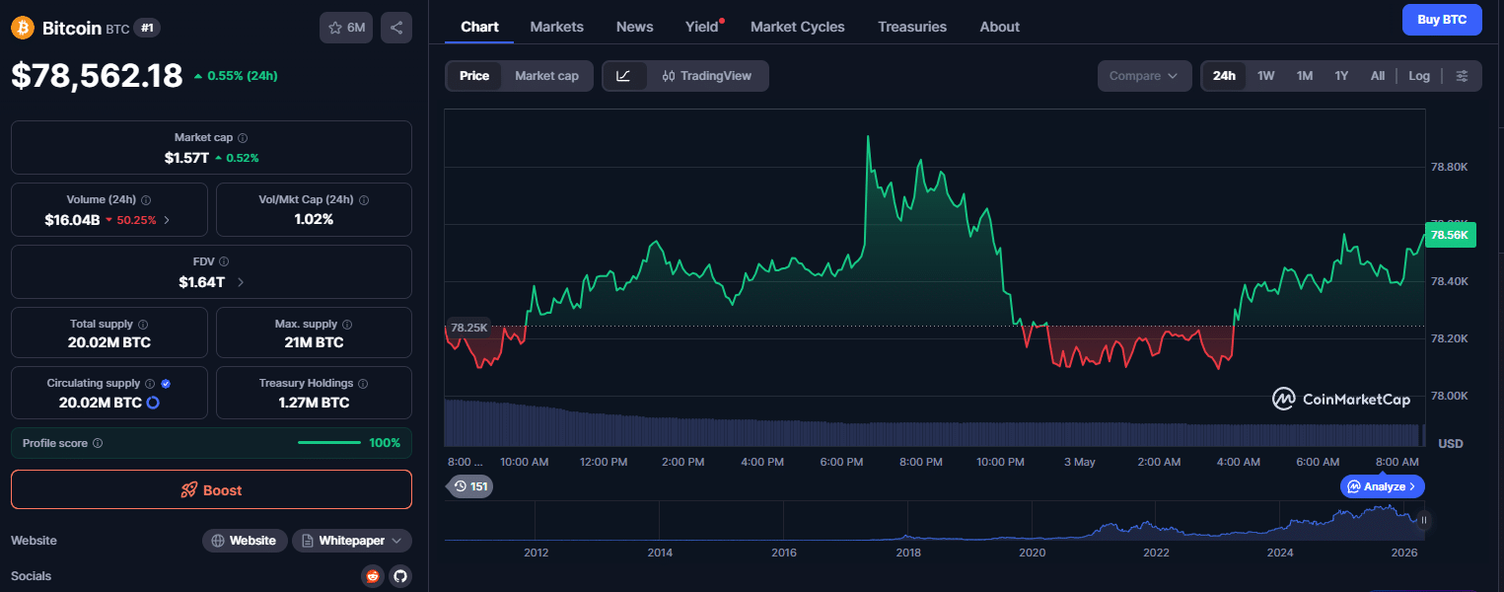This screenshot has height=592, width=1504.
Task: Click the circulating supply progress ring icon
Action: click(153, 403)
